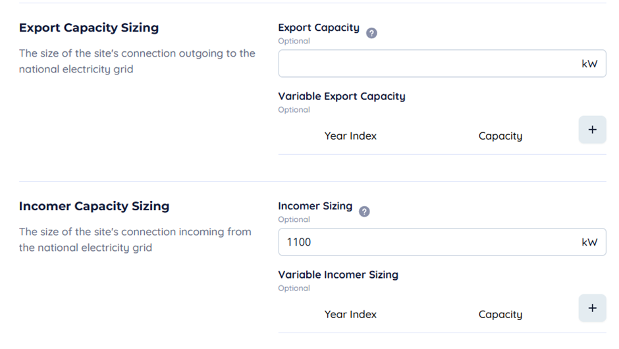Select the Incomer Capacity Sizing section heading
The height and width of the screenshot is (349, 619).
point(94,206)
